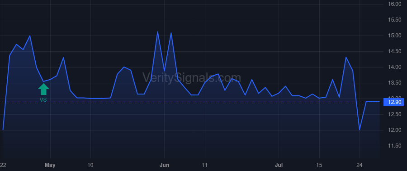Click the Jun date label
Image resolution: width=407 pixels, height=171 pixels.
pos(164,165)
